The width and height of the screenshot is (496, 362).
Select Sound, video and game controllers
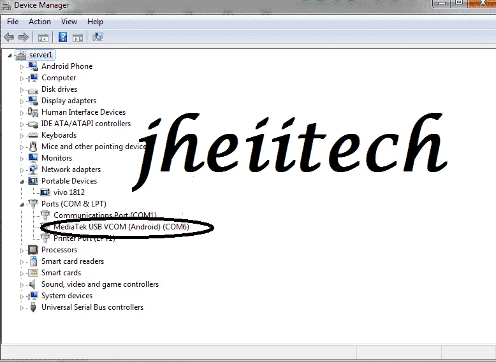(100, 284)
